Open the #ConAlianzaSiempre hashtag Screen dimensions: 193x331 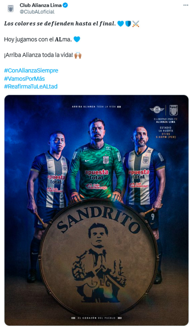coord(31,70)
